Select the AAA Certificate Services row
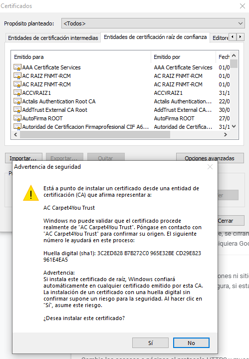This screenshot has width=249, height=359. coord(121,67)
